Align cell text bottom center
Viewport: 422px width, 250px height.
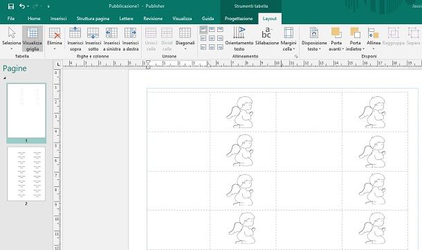pyautogui.click(x=212, y=47)
